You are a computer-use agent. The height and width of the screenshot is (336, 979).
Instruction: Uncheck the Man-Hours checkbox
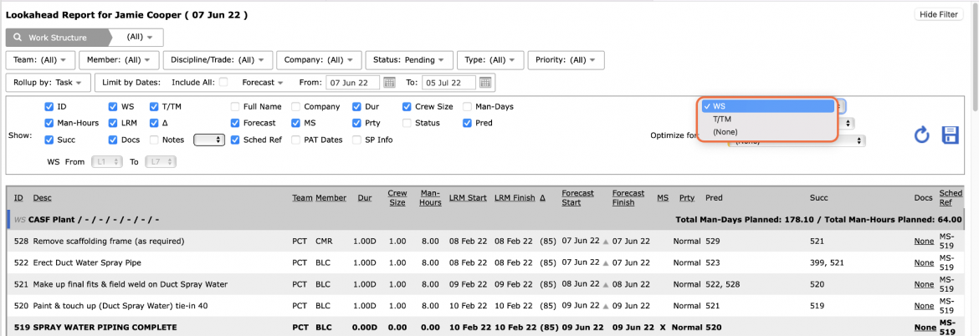tap(49, 123)
